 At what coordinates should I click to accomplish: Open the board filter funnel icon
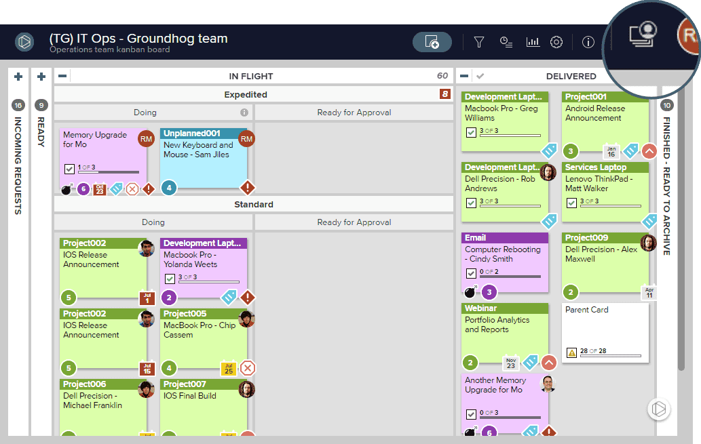(x=479, y=42)
